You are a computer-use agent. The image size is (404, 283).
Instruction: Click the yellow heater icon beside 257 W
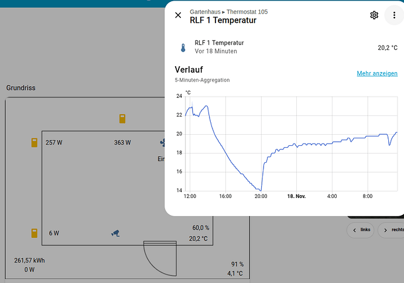[x=35, y=142]
